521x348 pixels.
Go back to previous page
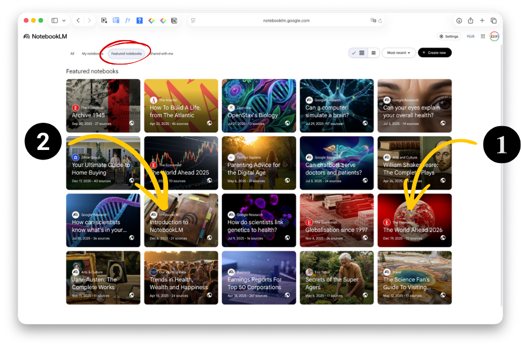point(78,20)
